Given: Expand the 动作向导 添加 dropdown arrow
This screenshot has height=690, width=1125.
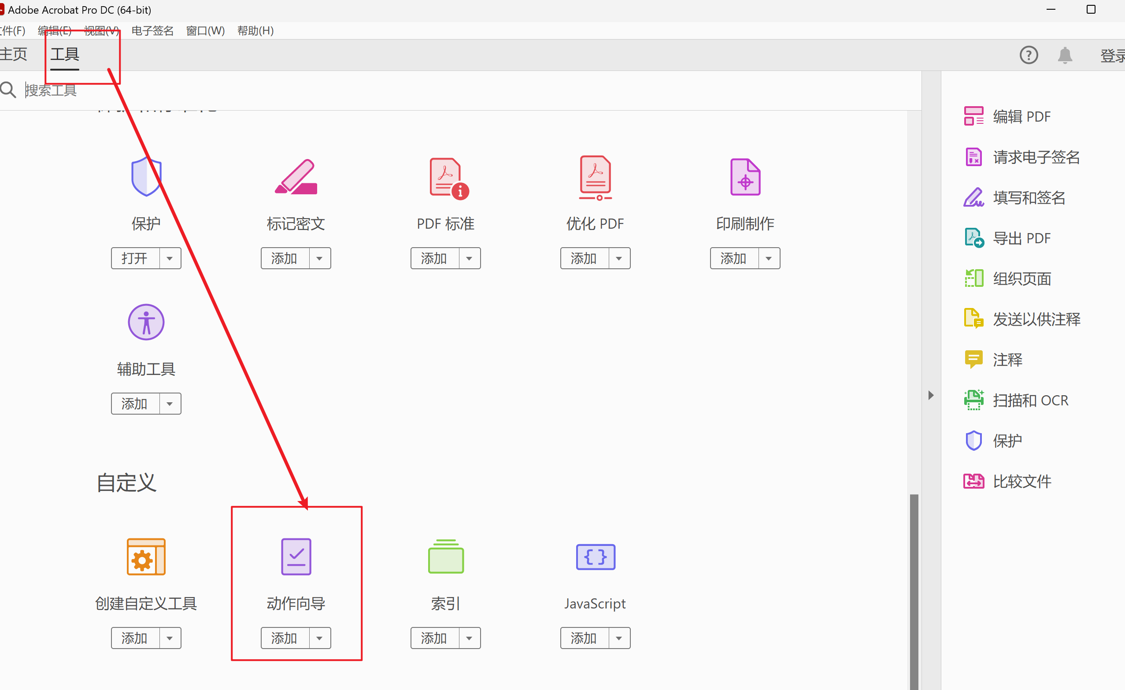Looking at the screenshot, I should coord(320,638).
